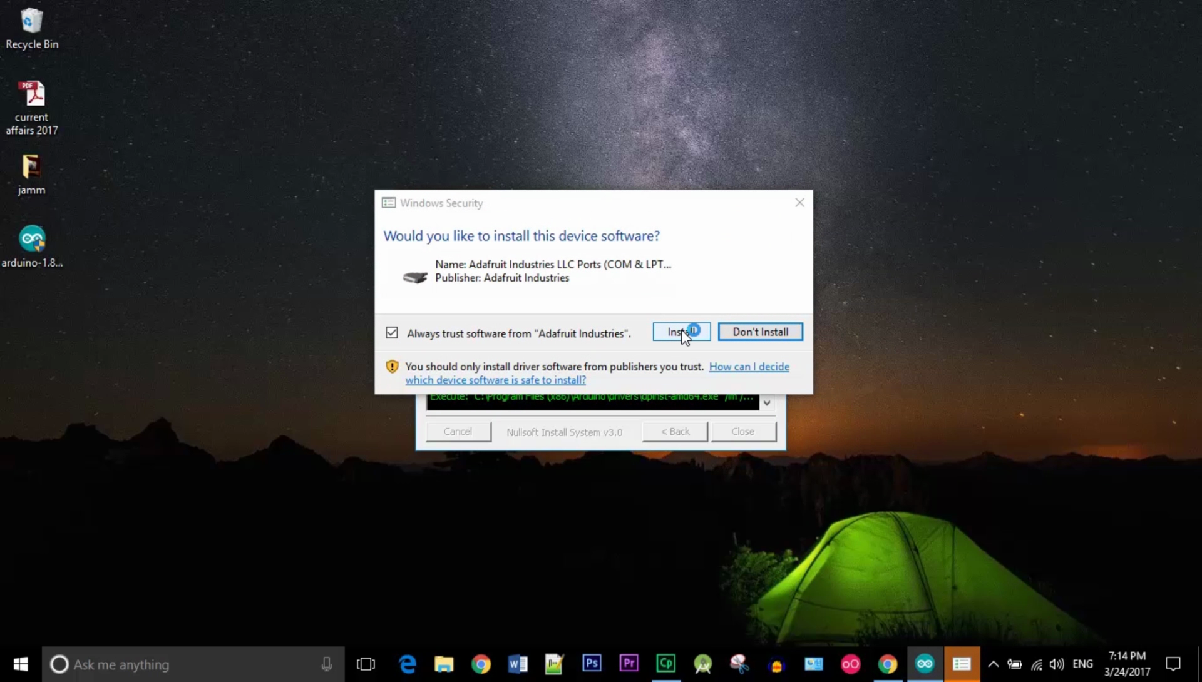Image resolution: width=1202 pixels, height=682 pixels.
Task: Open the first Chrome taskbar icon next to File Explorer
Action: [481, 664]
